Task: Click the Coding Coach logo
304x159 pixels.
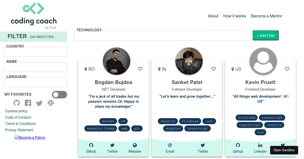Action: (x=34, y=14)
